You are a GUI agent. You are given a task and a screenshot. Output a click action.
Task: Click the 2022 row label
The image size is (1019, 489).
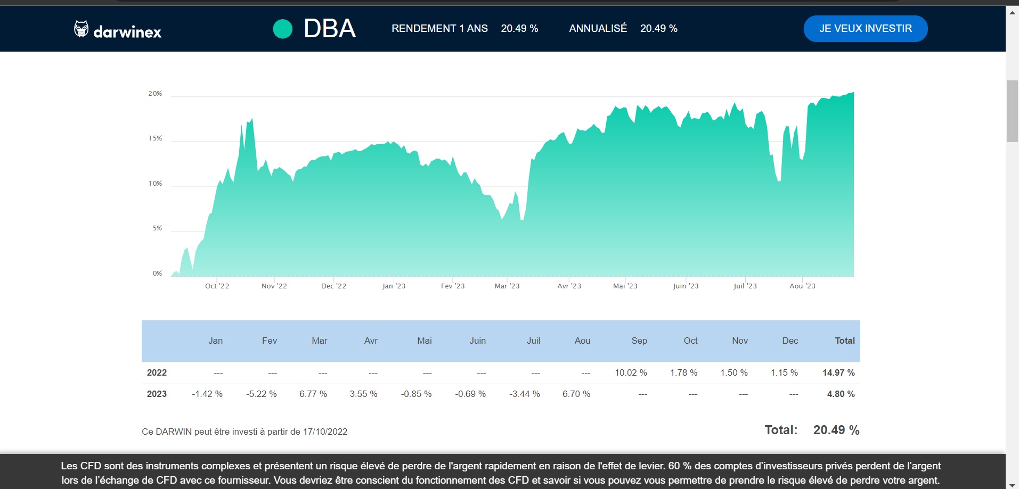tap(157, 373)
